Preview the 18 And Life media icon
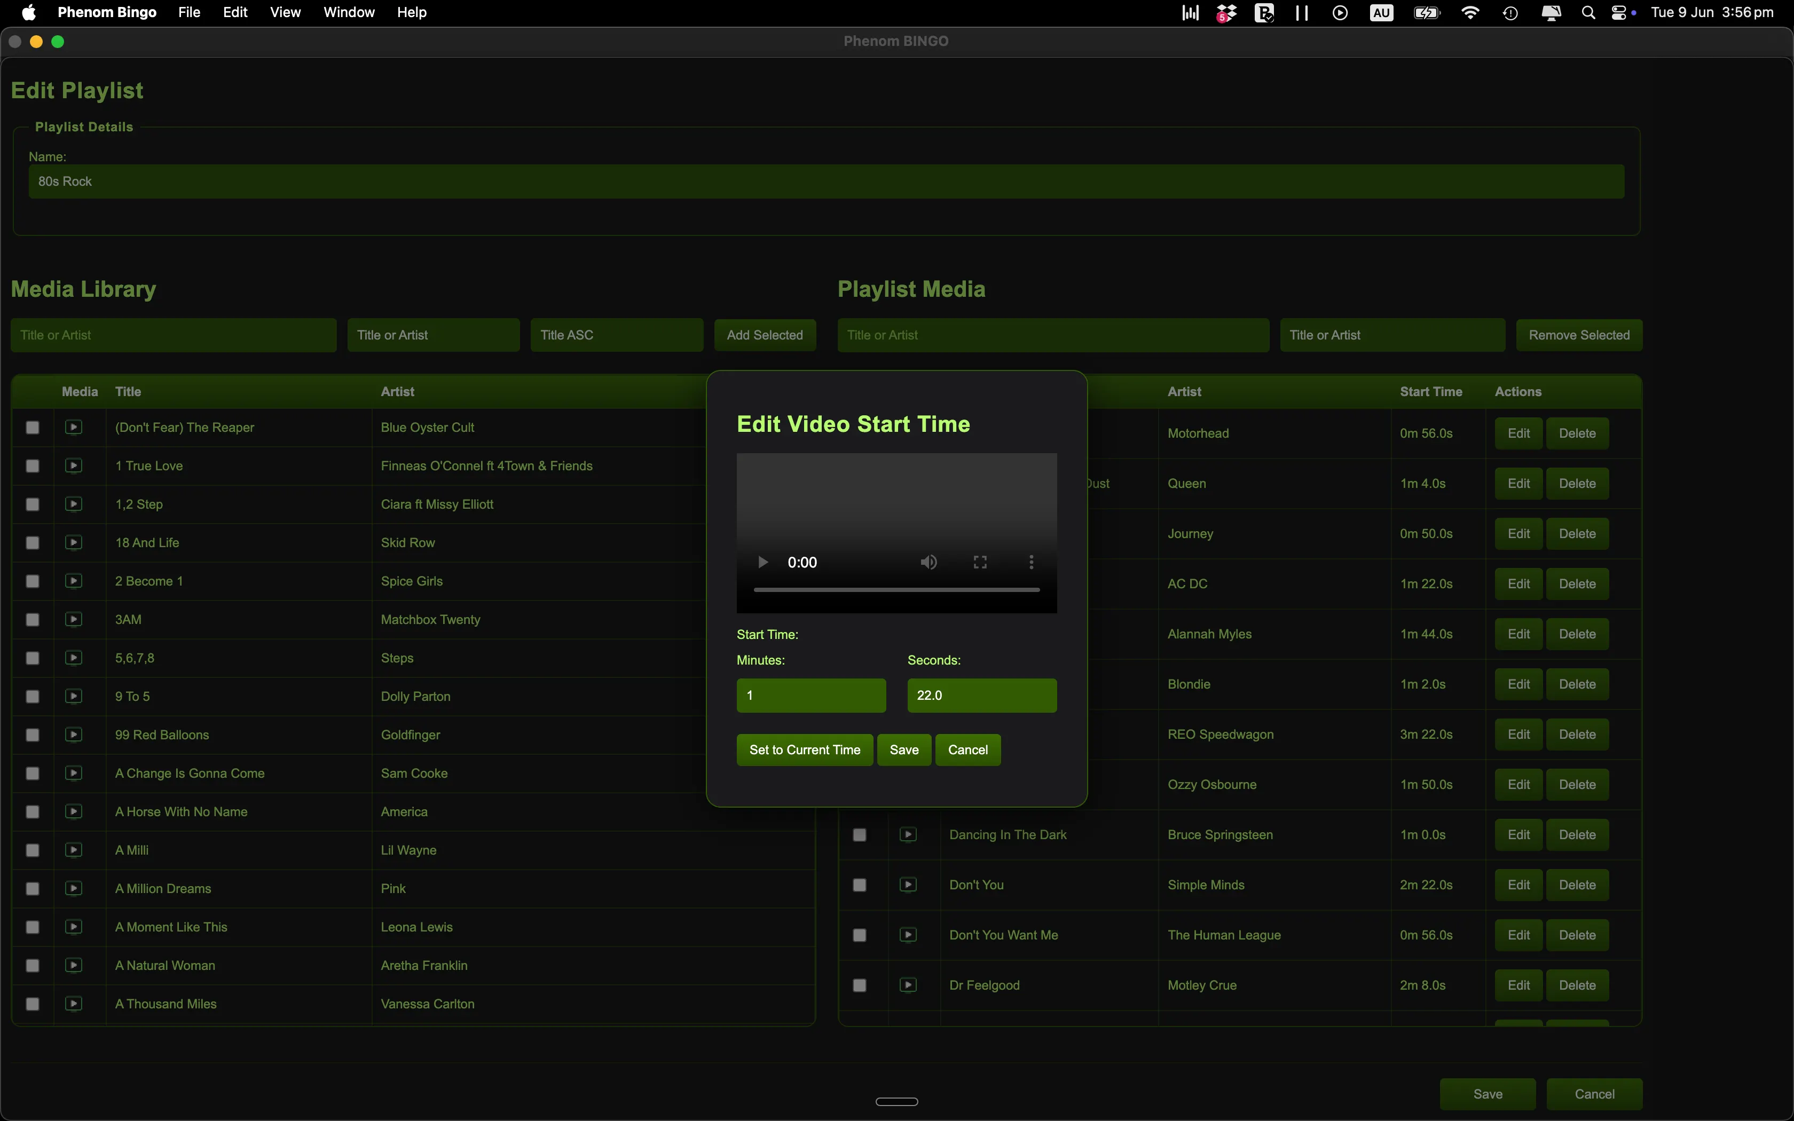The height and width of the screenshot is (1121, 1794). pyautogui.click(x=73, y=542)
